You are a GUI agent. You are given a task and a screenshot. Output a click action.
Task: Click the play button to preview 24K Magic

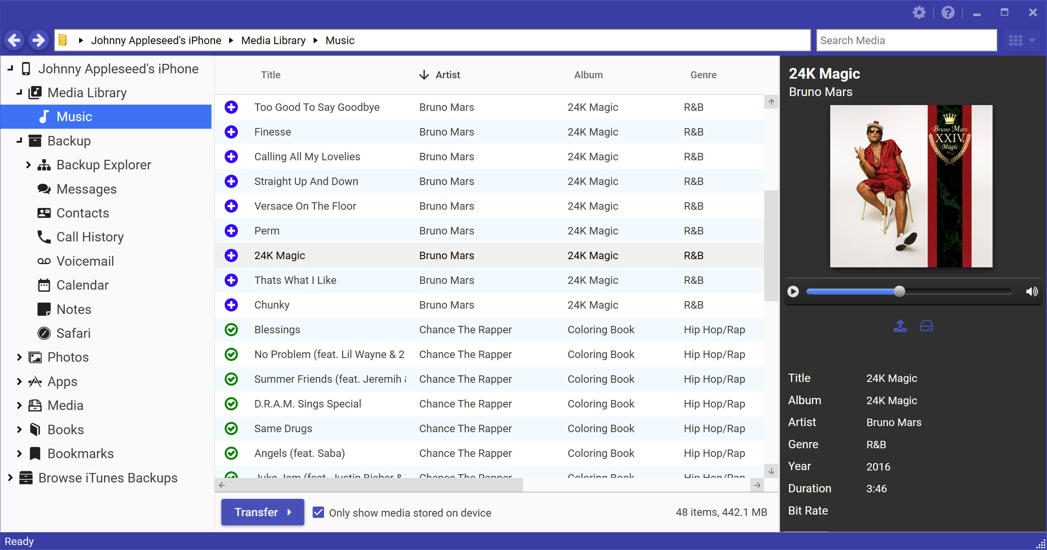click(x=793, y=290)
